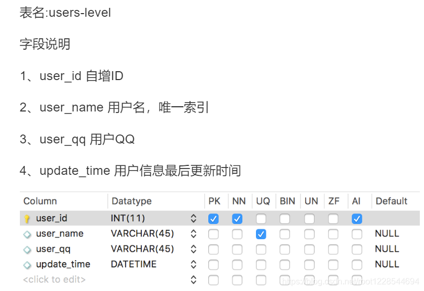Enable PK for the user_qq column
424x291 pixels.
(x=214, y=250)
